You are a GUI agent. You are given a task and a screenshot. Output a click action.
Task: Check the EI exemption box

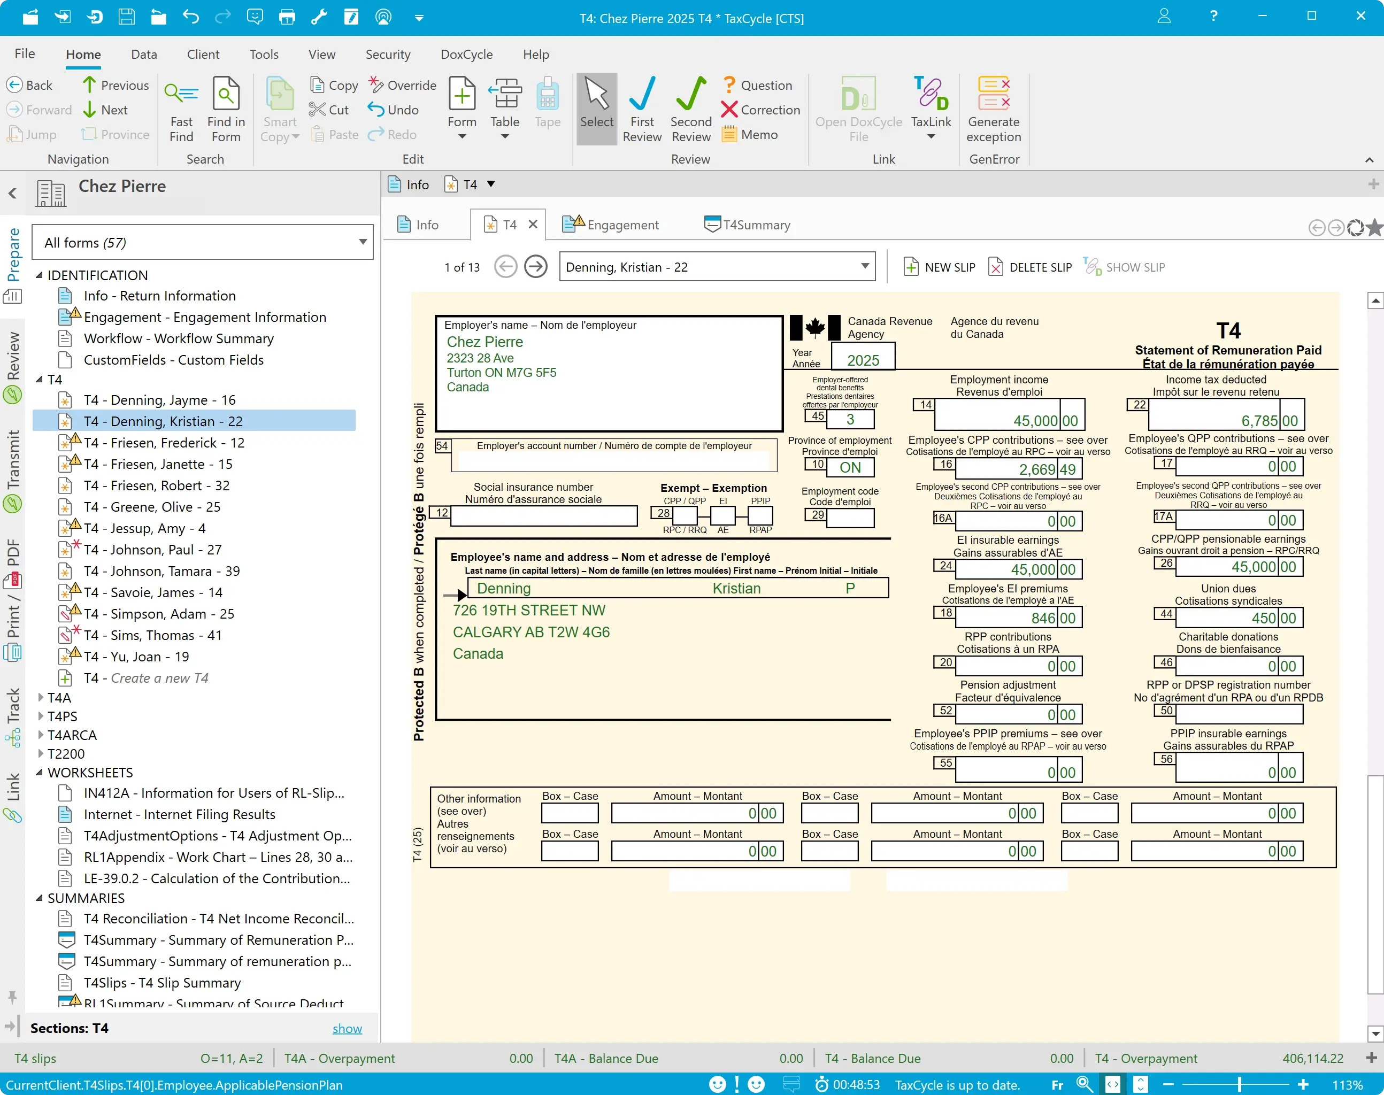coord(723,515)
